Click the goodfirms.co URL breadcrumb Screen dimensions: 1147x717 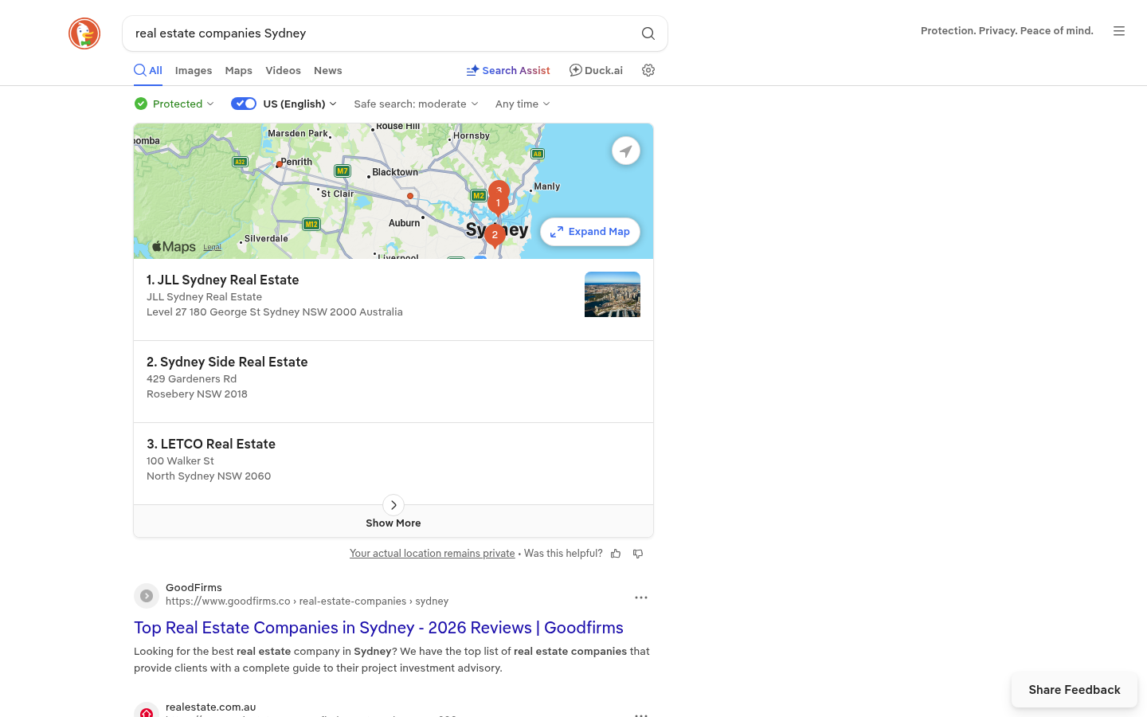(x=307, y=601)
